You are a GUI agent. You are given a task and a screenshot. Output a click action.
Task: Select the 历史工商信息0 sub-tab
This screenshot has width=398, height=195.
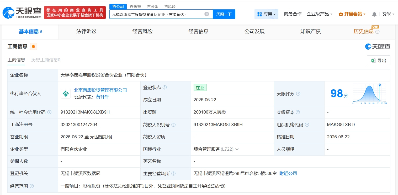[46, 60]
